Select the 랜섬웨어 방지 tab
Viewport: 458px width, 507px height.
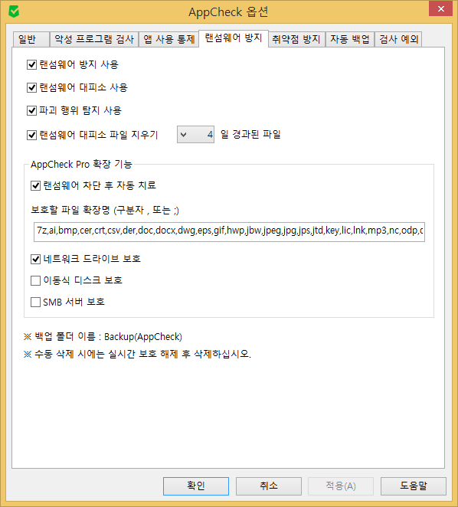[x=234, y=38]
